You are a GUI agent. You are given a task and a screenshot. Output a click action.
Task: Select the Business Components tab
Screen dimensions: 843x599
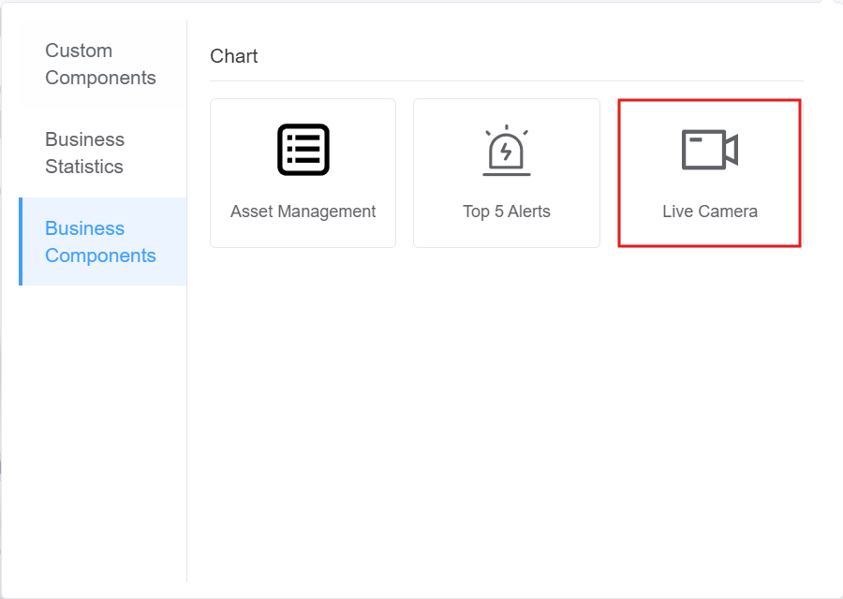103,241
